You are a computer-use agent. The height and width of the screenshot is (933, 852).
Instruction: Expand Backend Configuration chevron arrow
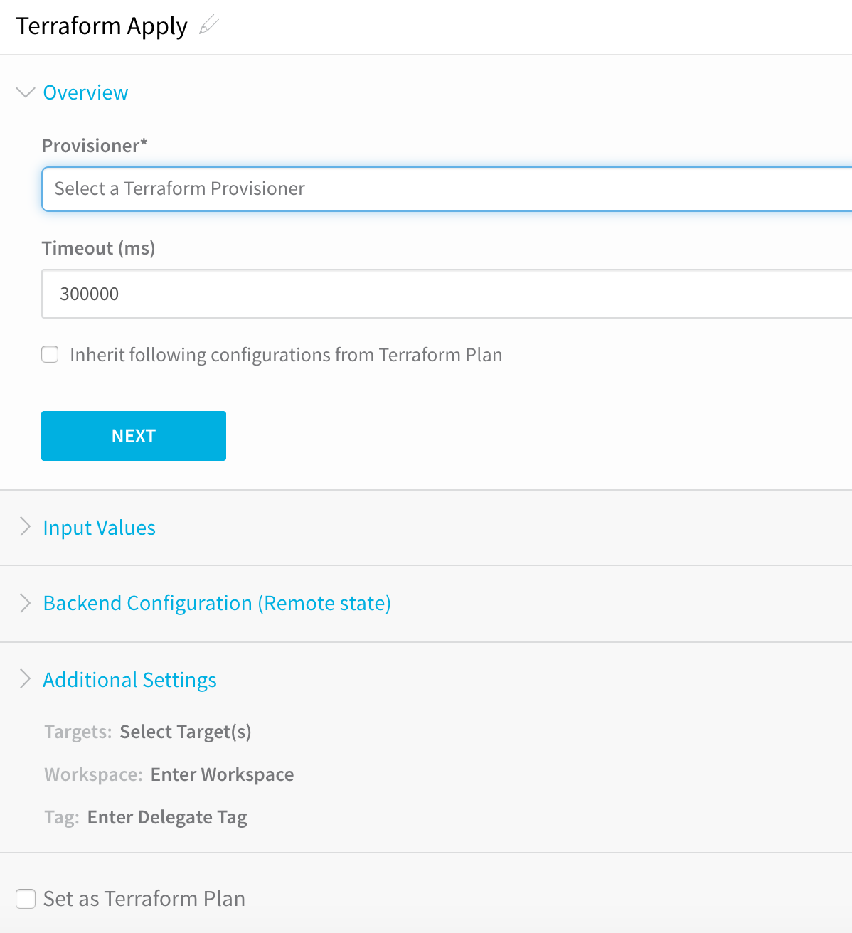point(26,603)
